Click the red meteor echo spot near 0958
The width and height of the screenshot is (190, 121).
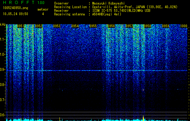tap(143, 90)
